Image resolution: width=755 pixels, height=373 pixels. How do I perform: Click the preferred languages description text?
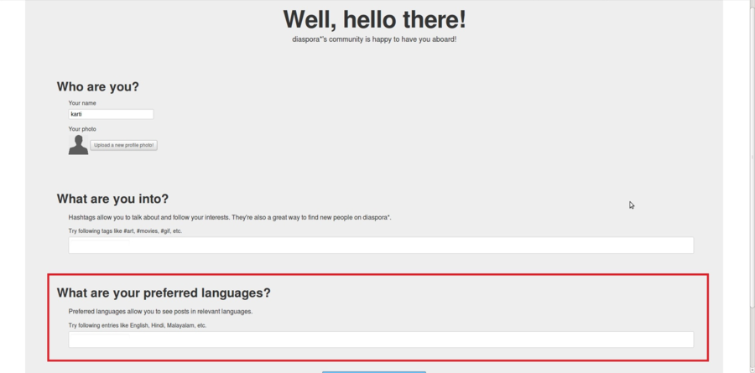tap(160, 311)
